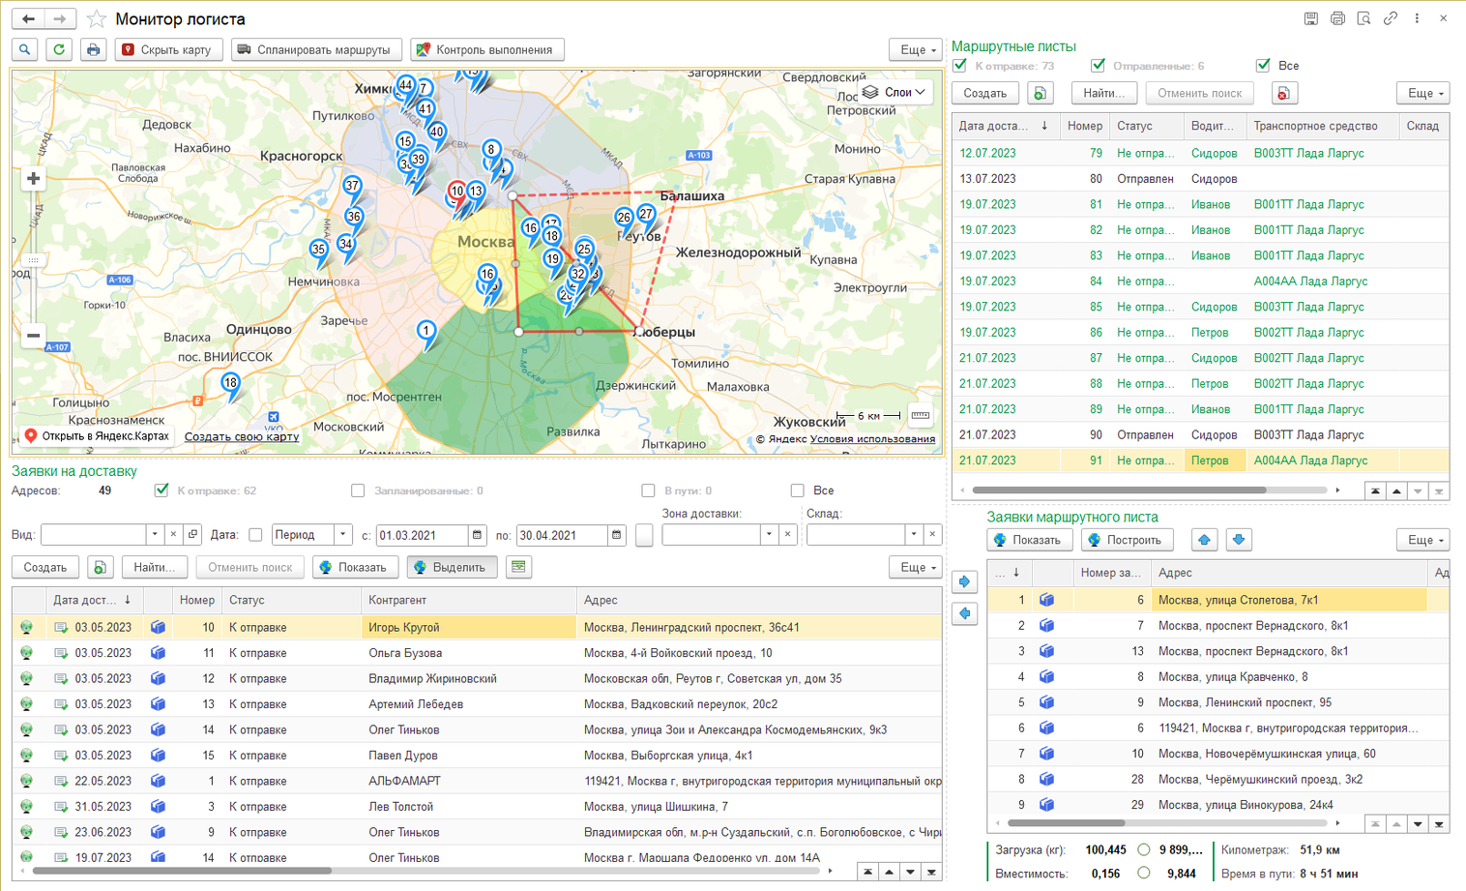
Task: Click the blue right arrow to add order to route
Action: pyautogui.click(x=964, y=581)
